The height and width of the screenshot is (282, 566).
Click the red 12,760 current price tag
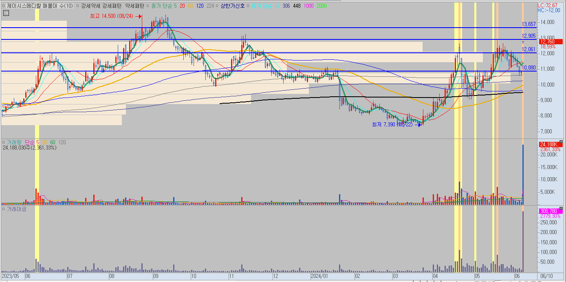click(x=551, y=41)
